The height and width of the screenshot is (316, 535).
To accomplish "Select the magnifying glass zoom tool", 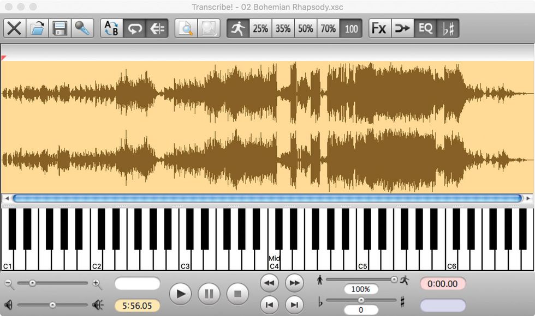I will tap(186, 28).
